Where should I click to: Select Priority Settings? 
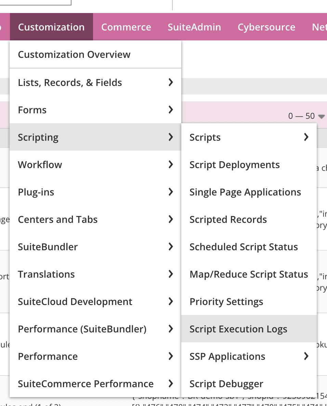(x=226, y=301)
